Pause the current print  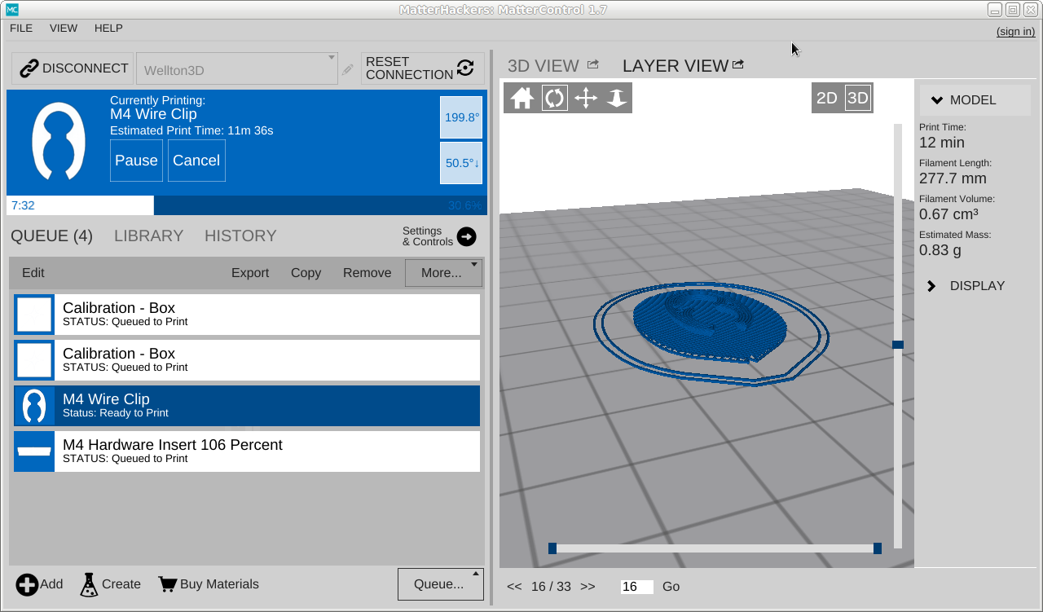pos(136,161)
